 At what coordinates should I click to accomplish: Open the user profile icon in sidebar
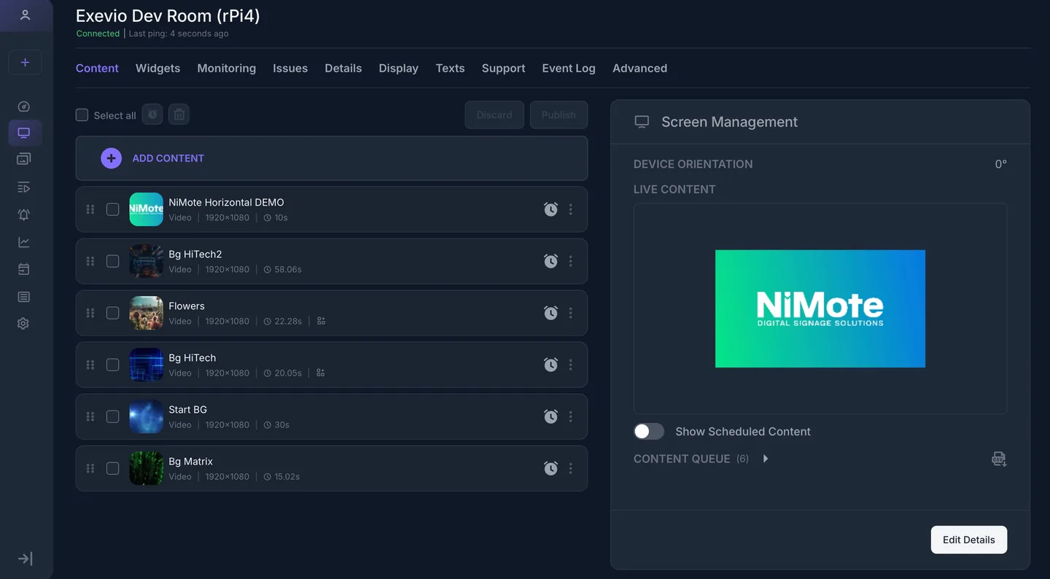(x=25, y=15)
